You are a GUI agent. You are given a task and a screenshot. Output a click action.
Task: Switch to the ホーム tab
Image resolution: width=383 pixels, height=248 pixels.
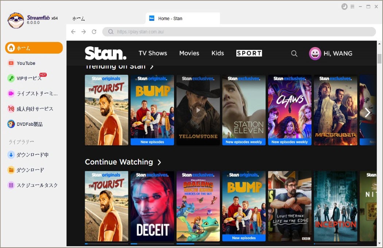pyautogui.click(x=79, y=19)
